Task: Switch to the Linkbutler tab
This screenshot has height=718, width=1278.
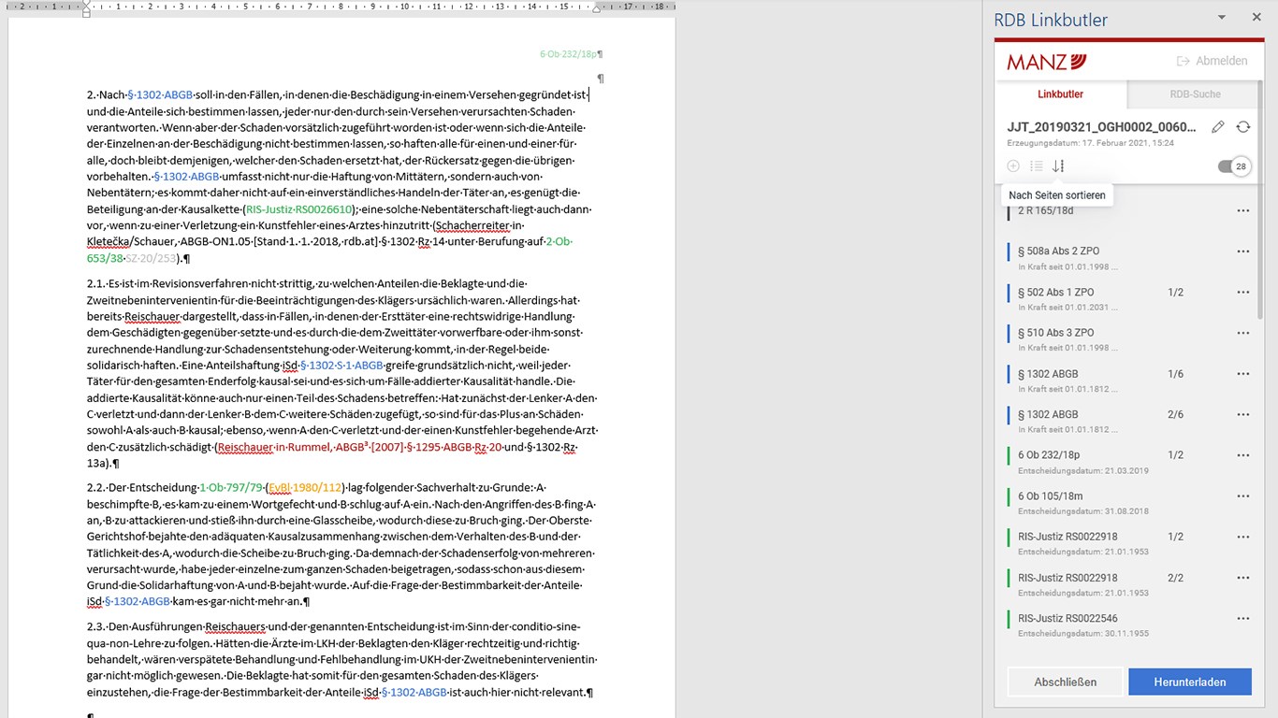Action: tap(1061, 94)
